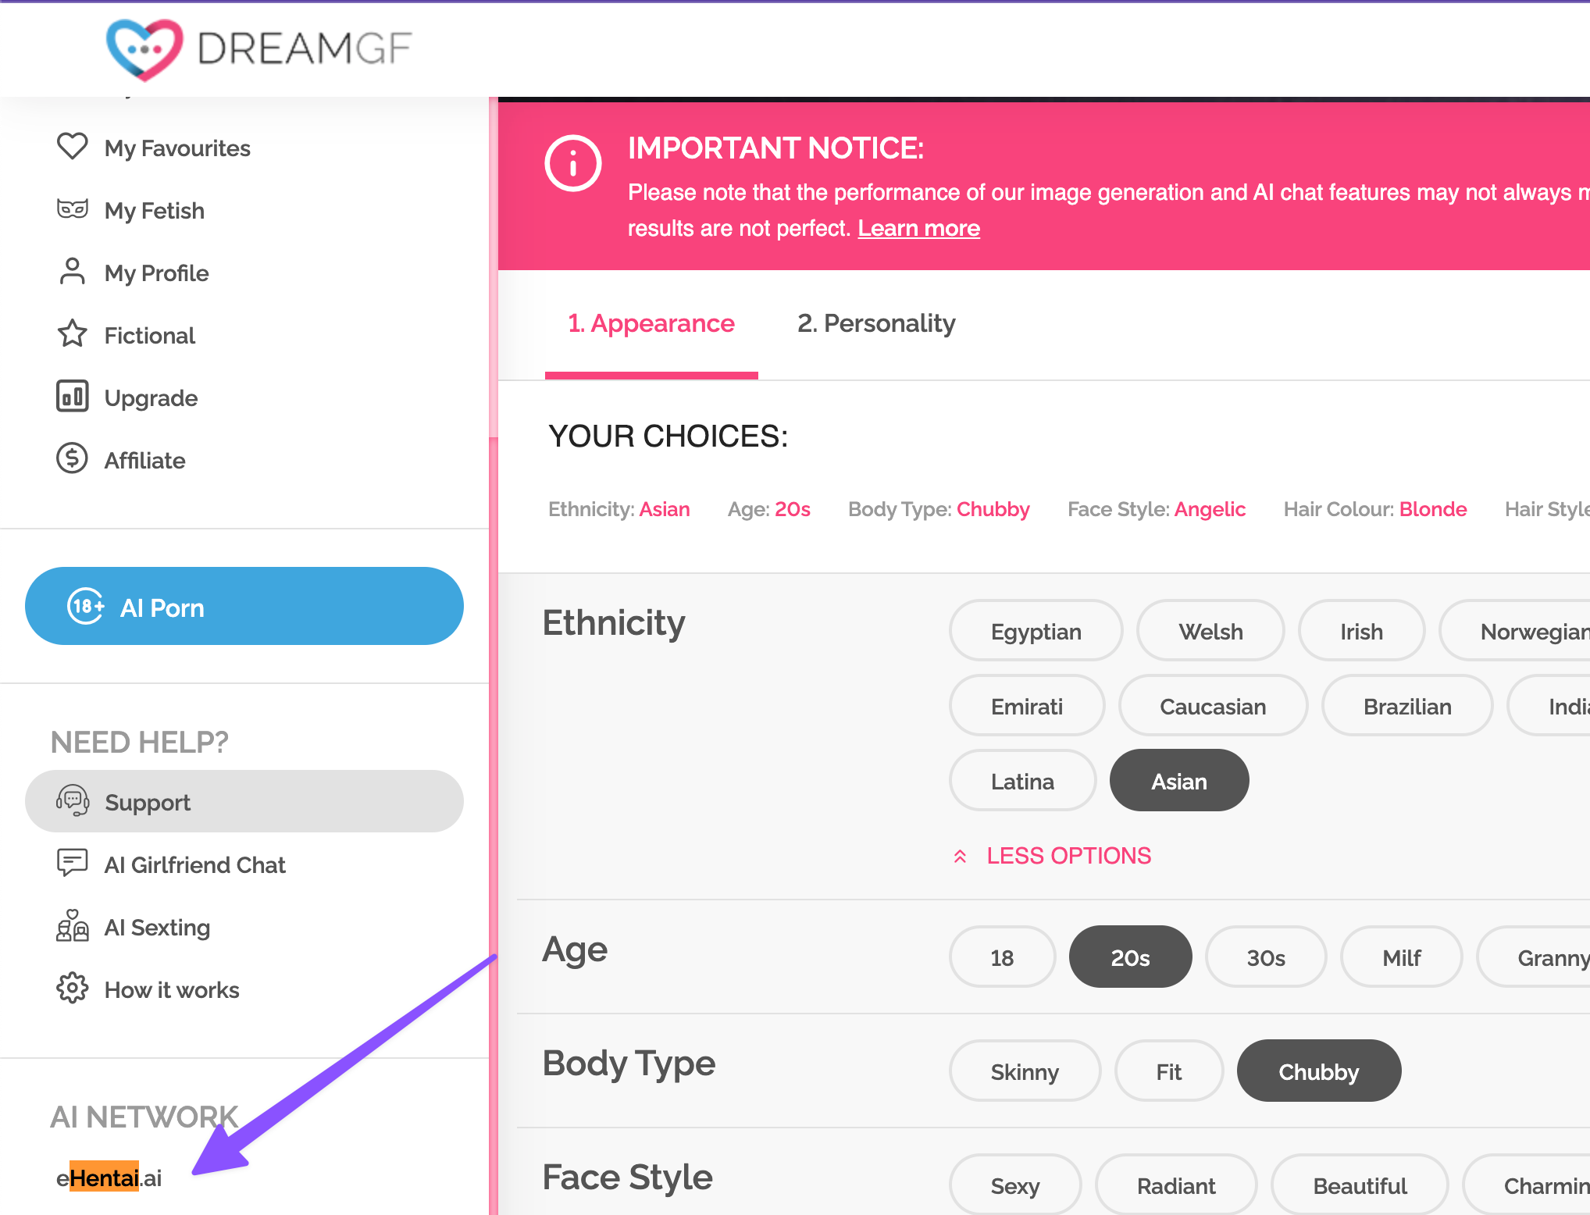Select the Appearance tab

click(x=651, y=323)
